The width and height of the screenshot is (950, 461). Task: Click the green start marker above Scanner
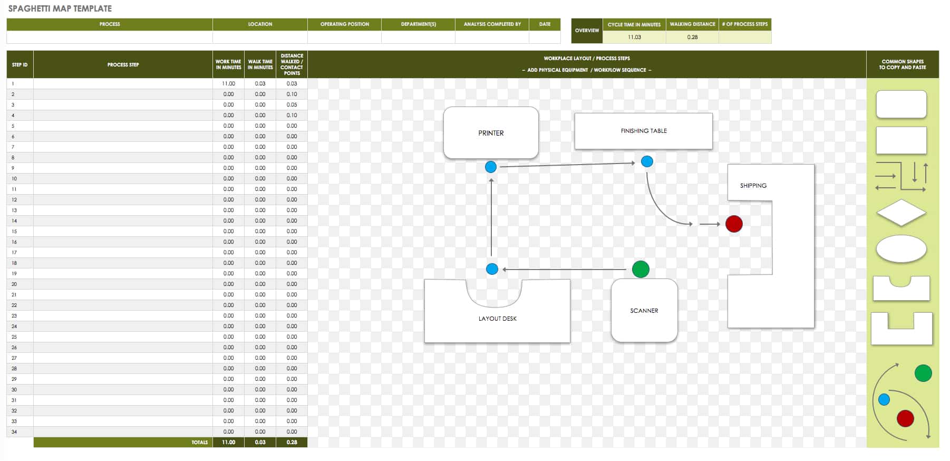(x=640, y=270)
